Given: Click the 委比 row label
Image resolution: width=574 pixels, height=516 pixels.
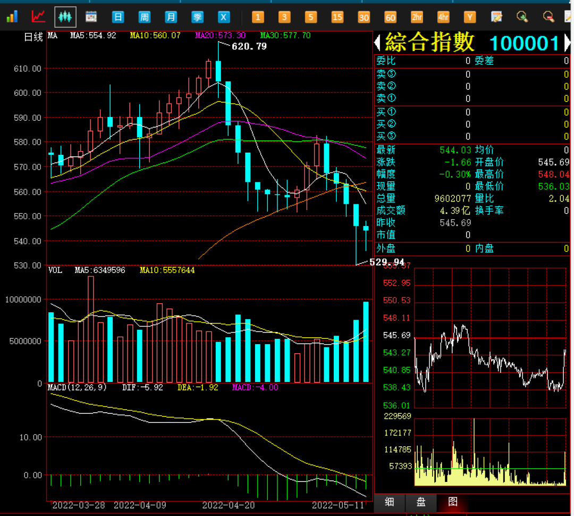Looking at the screenshot, I should click(x=386, y=61).
